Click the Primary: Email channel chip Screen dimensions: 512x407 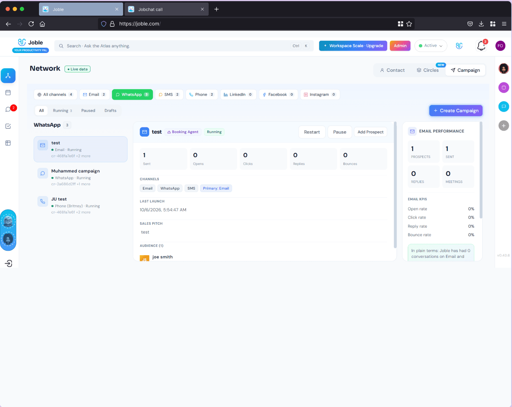(x=216, y=188)
